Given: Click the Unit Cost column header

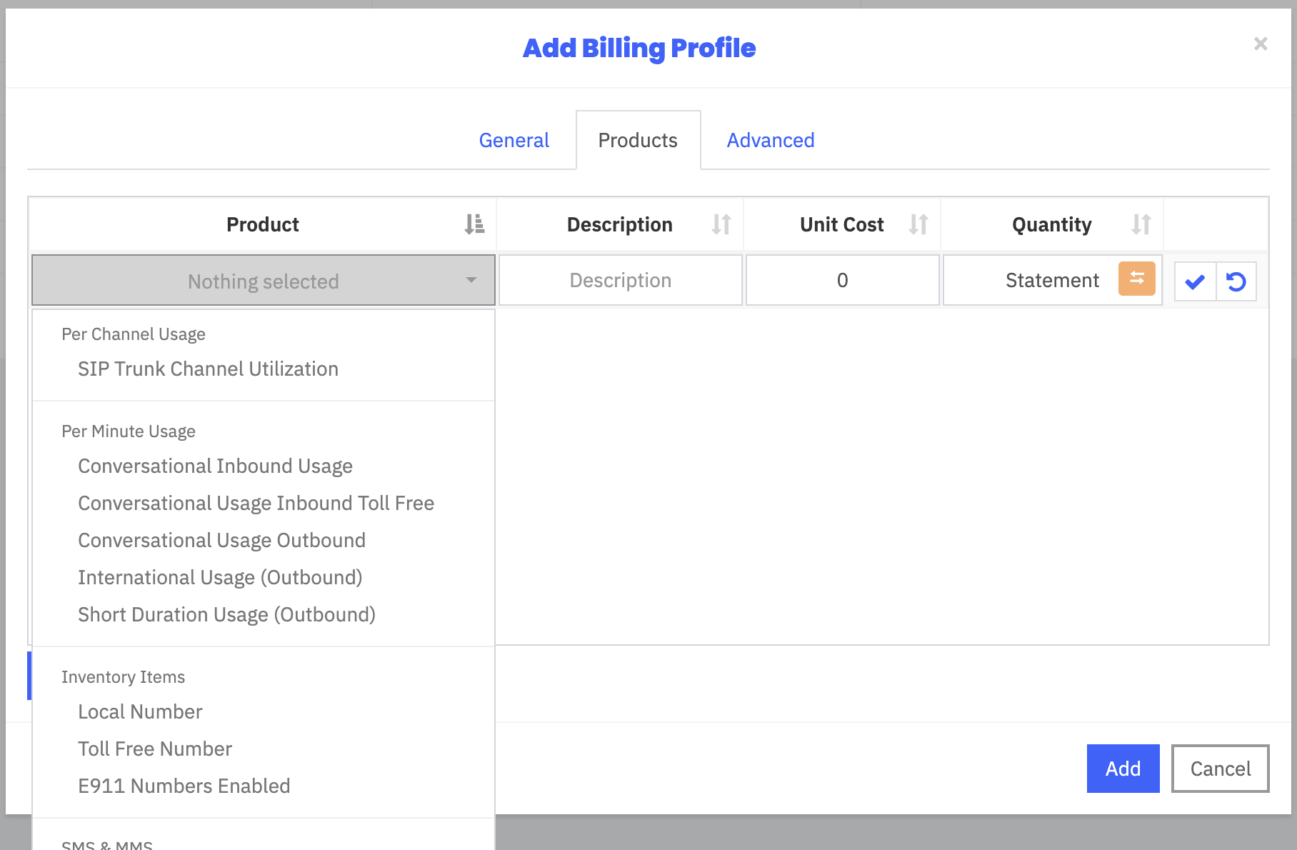Looking at the screenshot, I should [842, 224].
